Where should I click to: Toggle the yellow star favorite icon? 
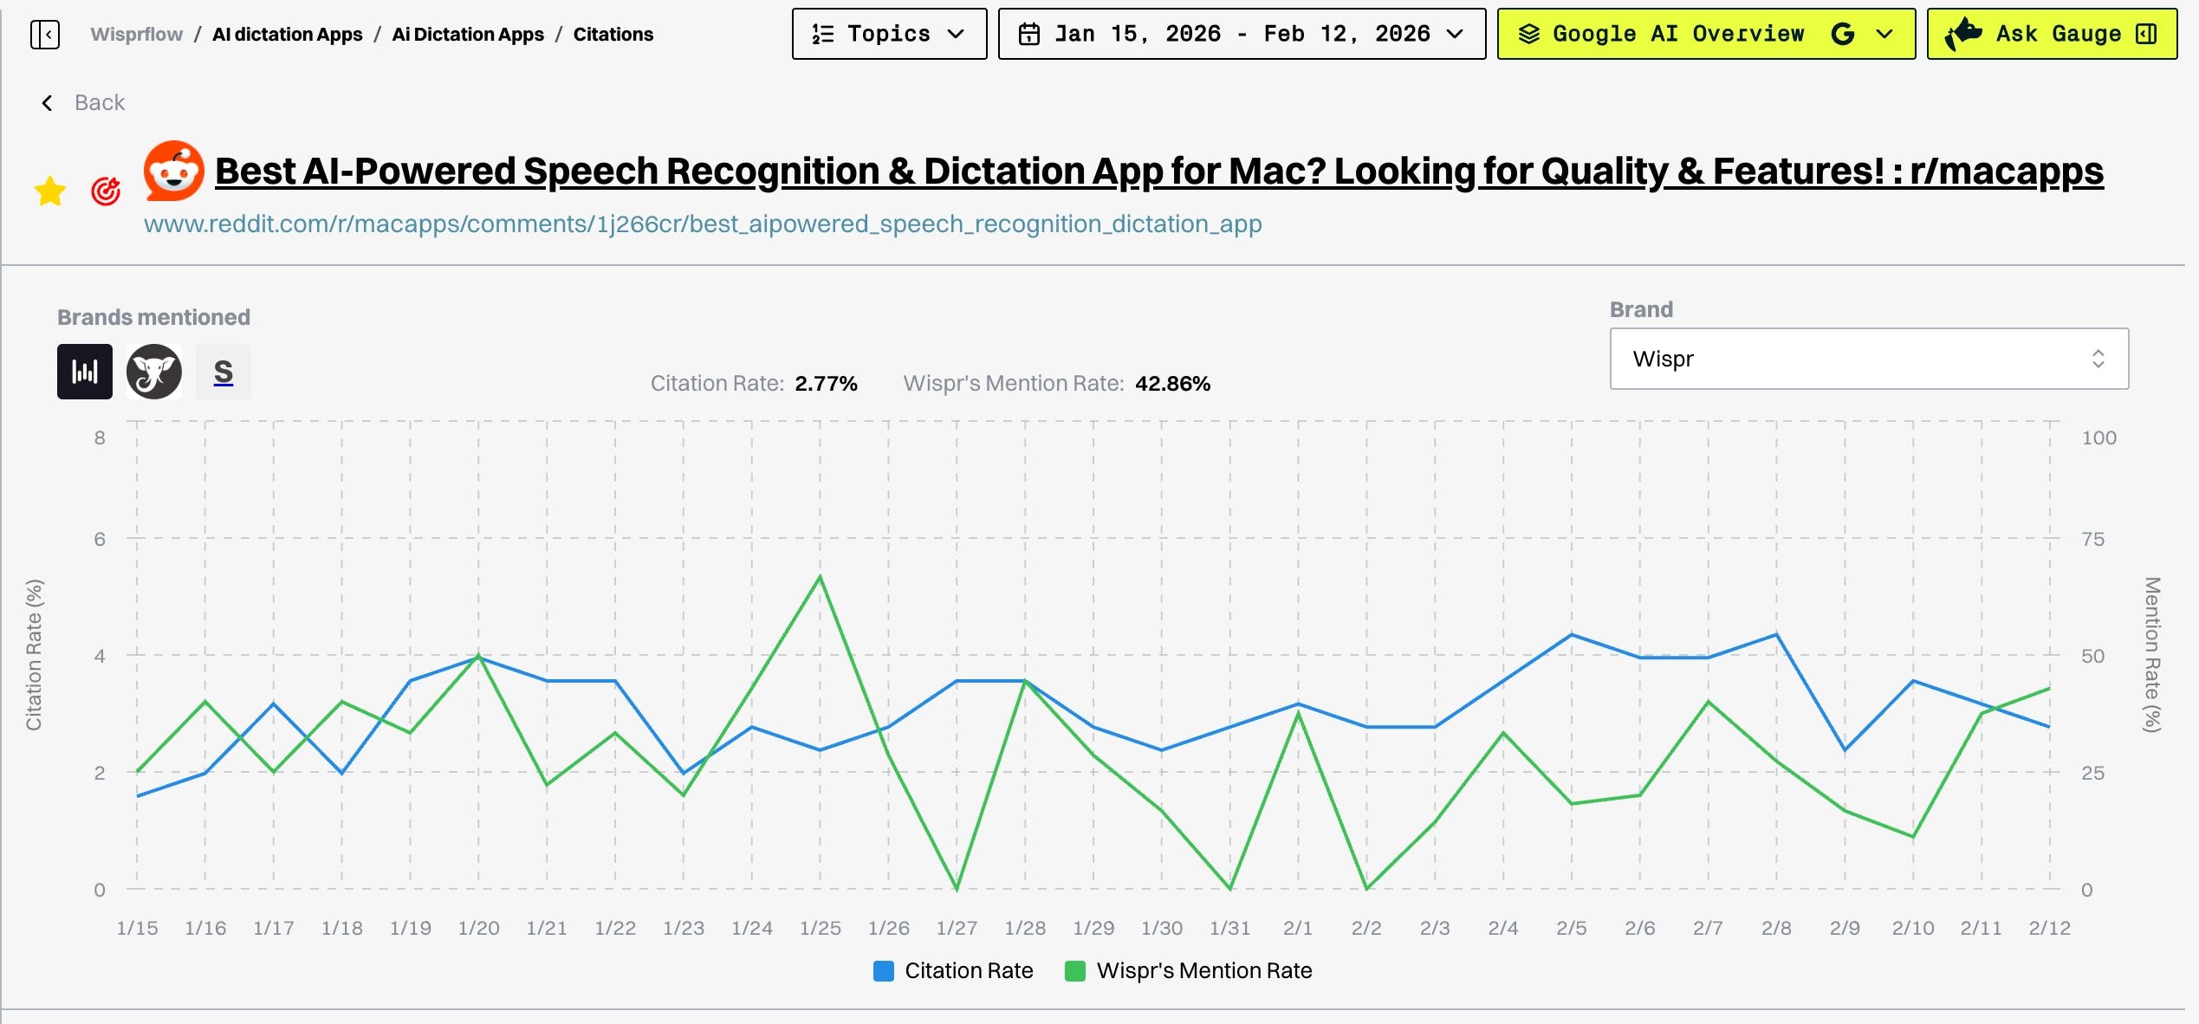click(x=50, y=191)
